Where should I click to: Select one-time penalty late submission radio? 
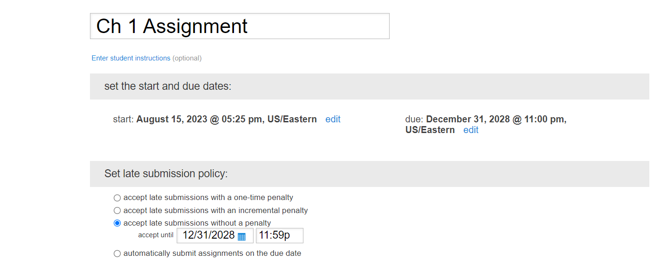117,198
